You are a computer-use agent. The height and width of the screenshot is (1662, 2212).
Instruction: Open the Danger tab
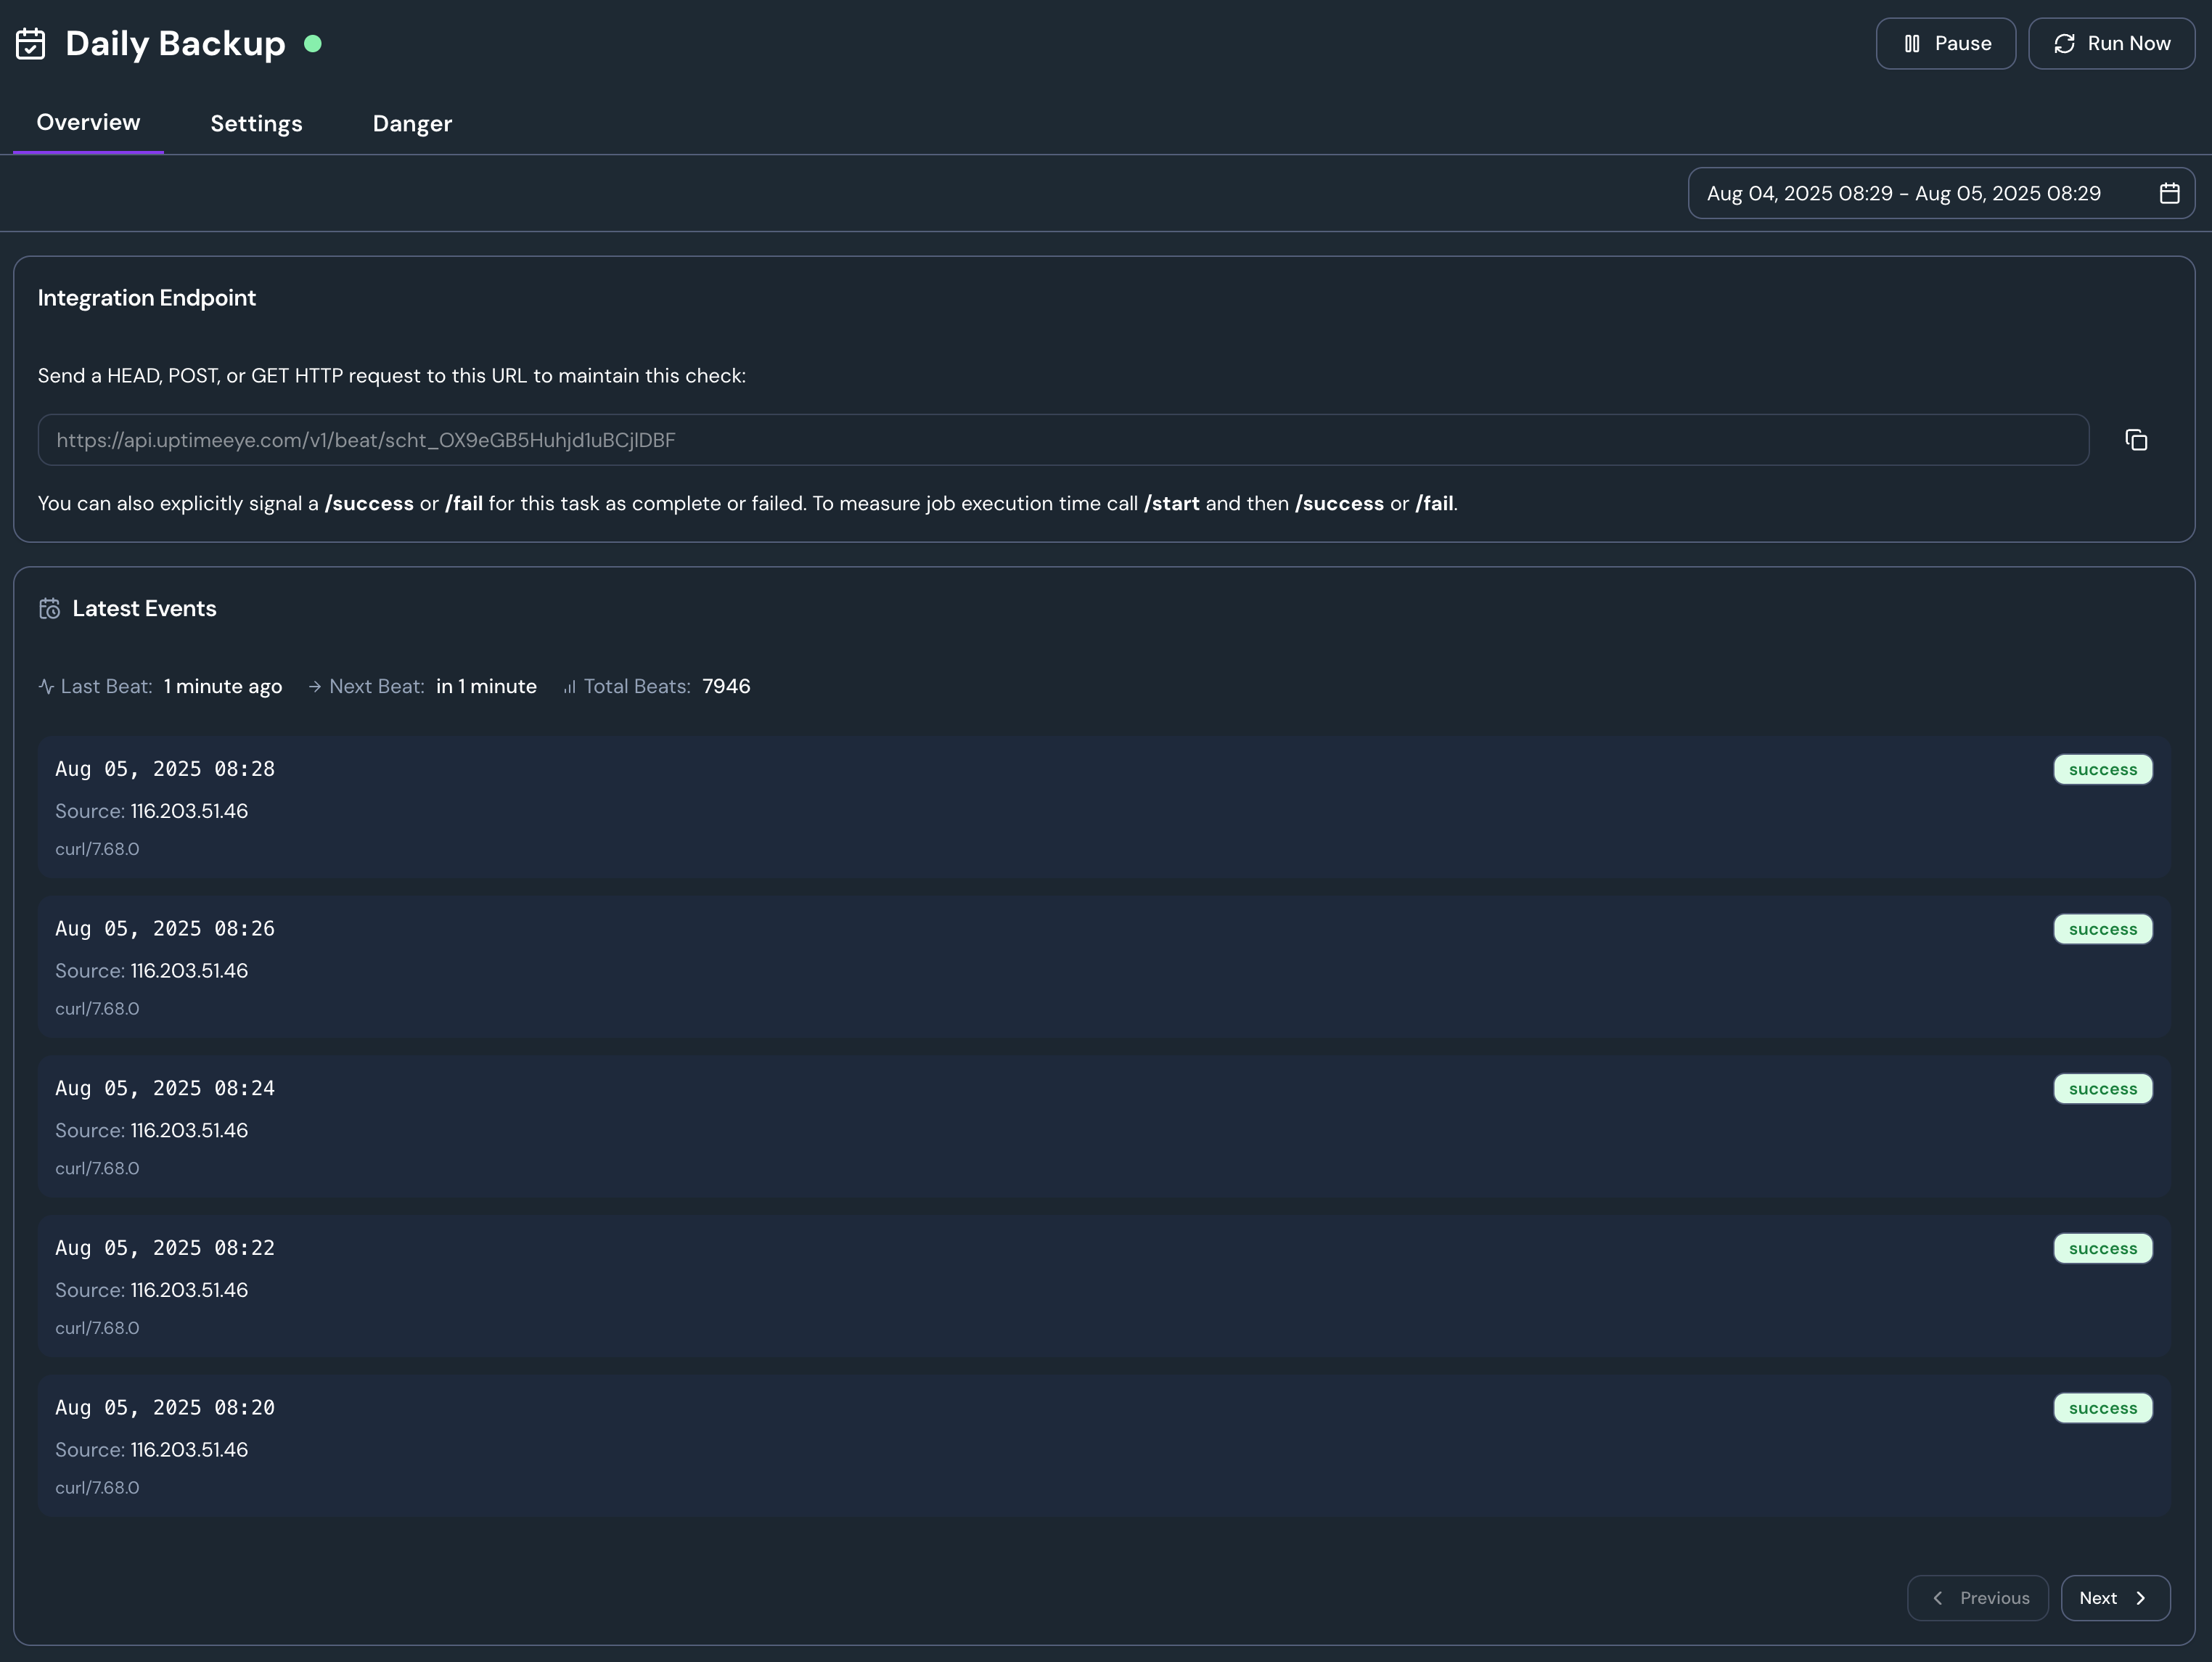point(412,124)
